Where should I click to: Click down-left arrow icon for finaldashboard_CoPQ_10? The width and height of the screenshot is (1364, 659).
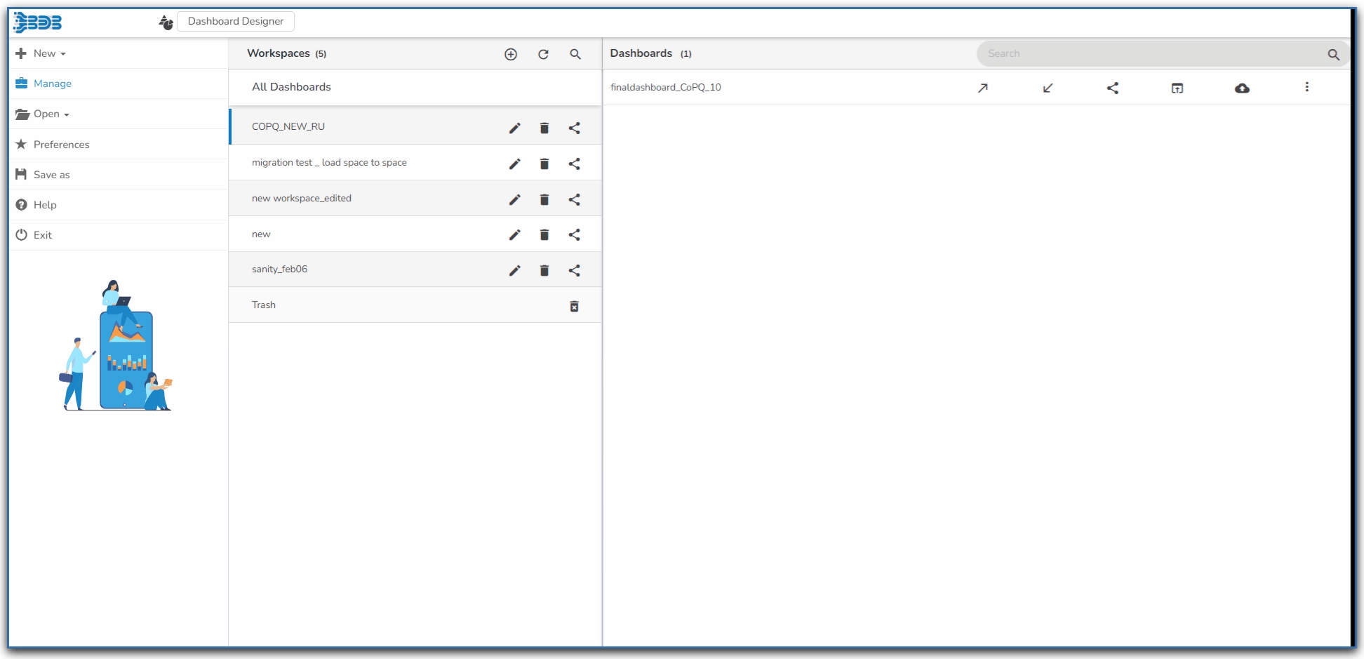coord(1048,88)
